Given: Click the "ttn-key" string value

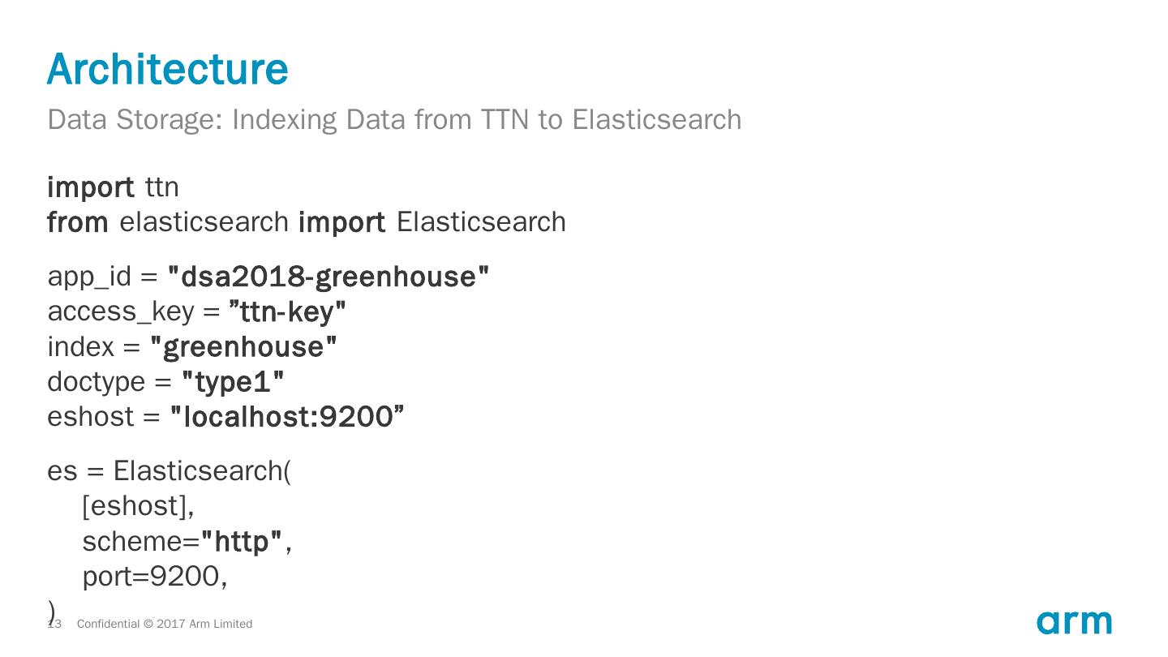Looking at the screenshot, I should (287, 311).
